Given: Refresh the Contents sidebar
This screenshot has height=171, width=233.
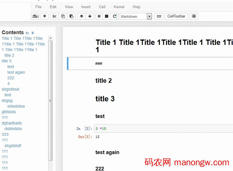Looking at the screenshot, I should pos(27,33).
